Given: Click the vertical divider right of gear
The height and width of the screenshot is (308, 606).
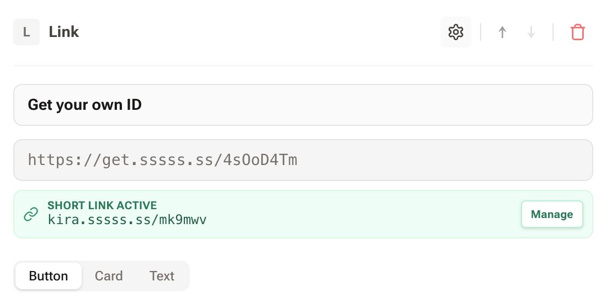Looking at the screenshot, I should click(481, 32).
